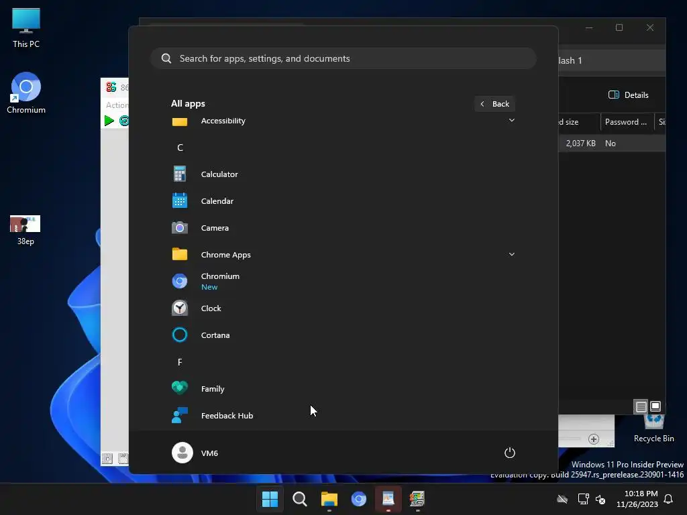
Task: Switch to the archive app on taskbar
Action: tap(388, 499)
